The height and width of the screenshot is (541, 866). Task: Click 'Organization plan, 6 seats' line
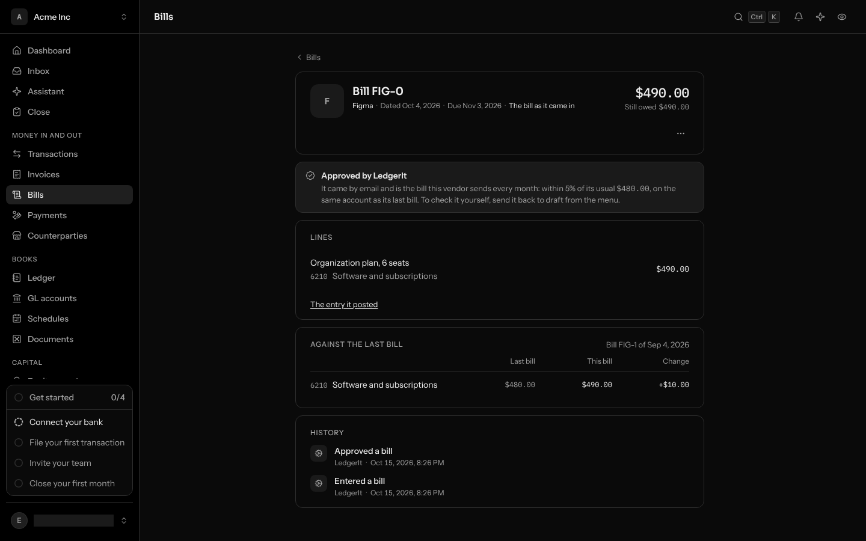pyautogui.click(x=360, y=263)
